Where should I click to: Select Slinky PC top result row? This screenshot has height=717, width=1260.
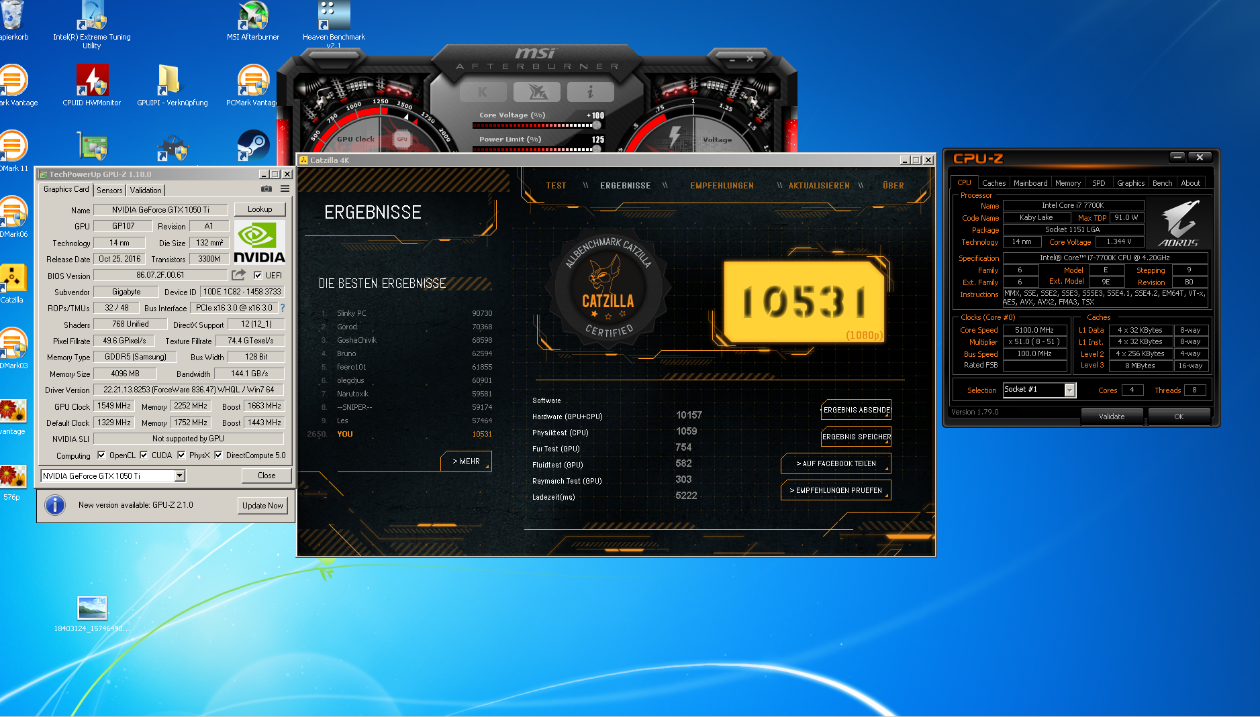407,313
